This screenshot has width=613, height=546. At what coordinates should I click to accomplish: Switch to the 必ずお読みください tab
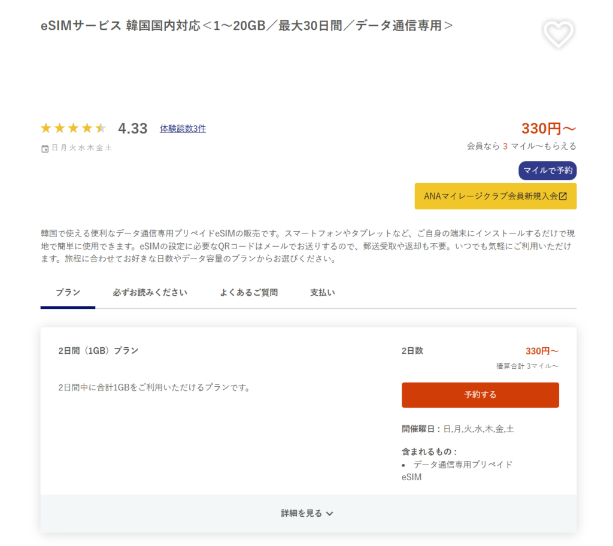click(x=150, y=293)
